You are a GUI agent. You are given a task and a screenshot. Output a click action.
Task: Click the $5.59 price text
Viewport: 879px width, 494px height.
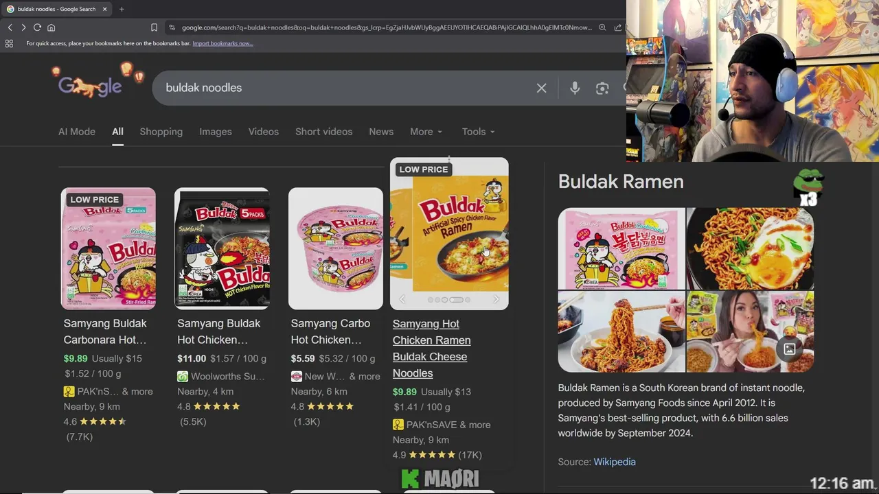tap(303, 358)
